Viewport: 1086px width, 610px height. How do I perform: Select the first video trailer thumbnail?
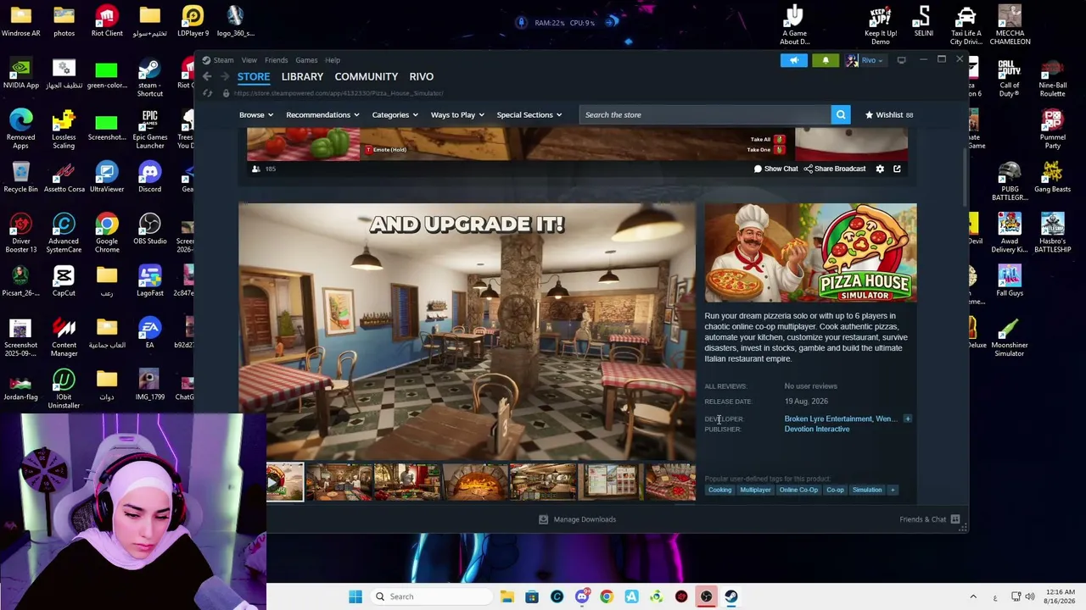(x=284, y=482)
